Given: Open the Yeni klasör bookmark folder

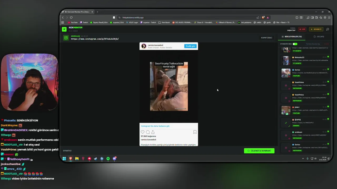Looking at the screenshot, I should [x=164, y=23].
